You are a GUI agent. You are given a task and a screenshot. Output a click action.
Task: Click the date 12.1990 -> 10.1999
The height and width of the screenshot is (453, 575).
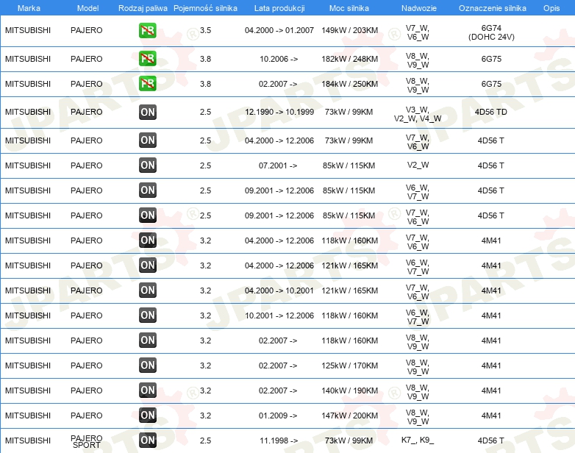coord(279,112)
